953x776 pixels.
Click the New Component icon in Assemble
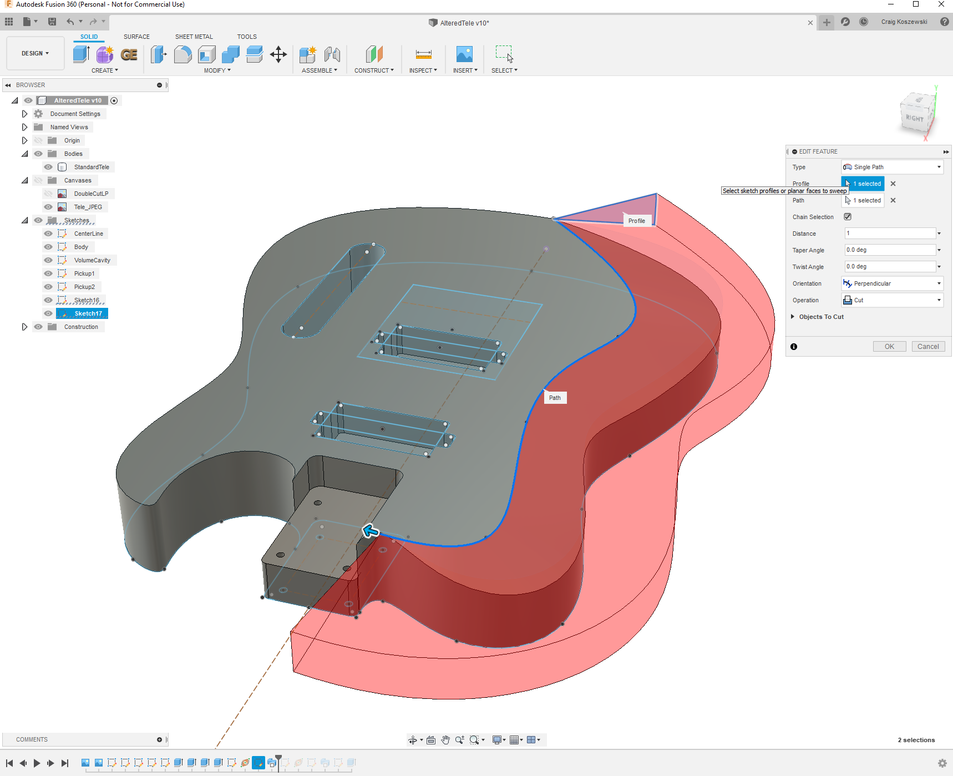[x=308, y=54]
